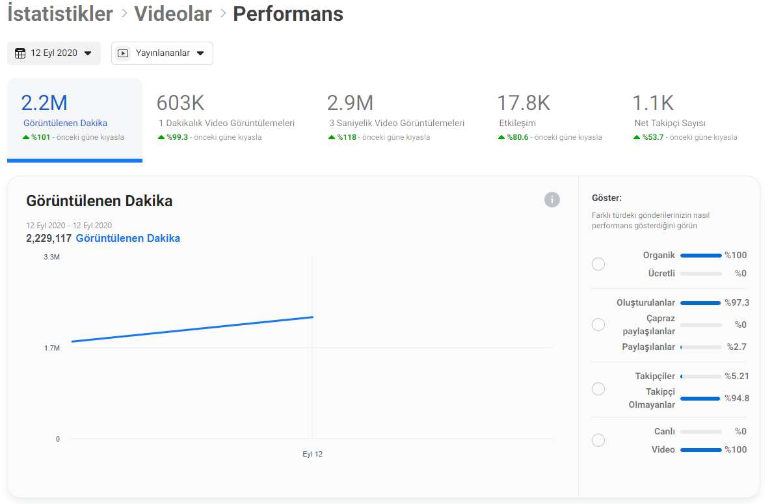772x504 pixels.
Task: Click the Eyl 12 chart axis label
Action: click(x=312, y=454)
